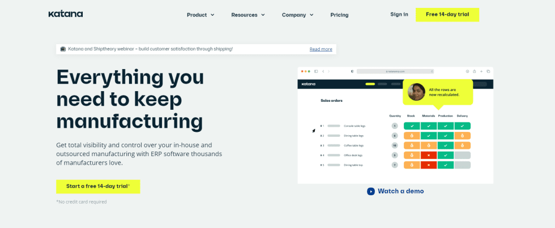This screenshot has height=228, width=555.
Task: Click back arrow in mockup browser toolbar
Action: point(323,71)
